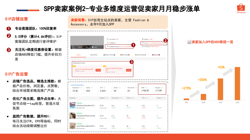Click the Impression metric help icon

pyautogui.click(x=81, y=88)
